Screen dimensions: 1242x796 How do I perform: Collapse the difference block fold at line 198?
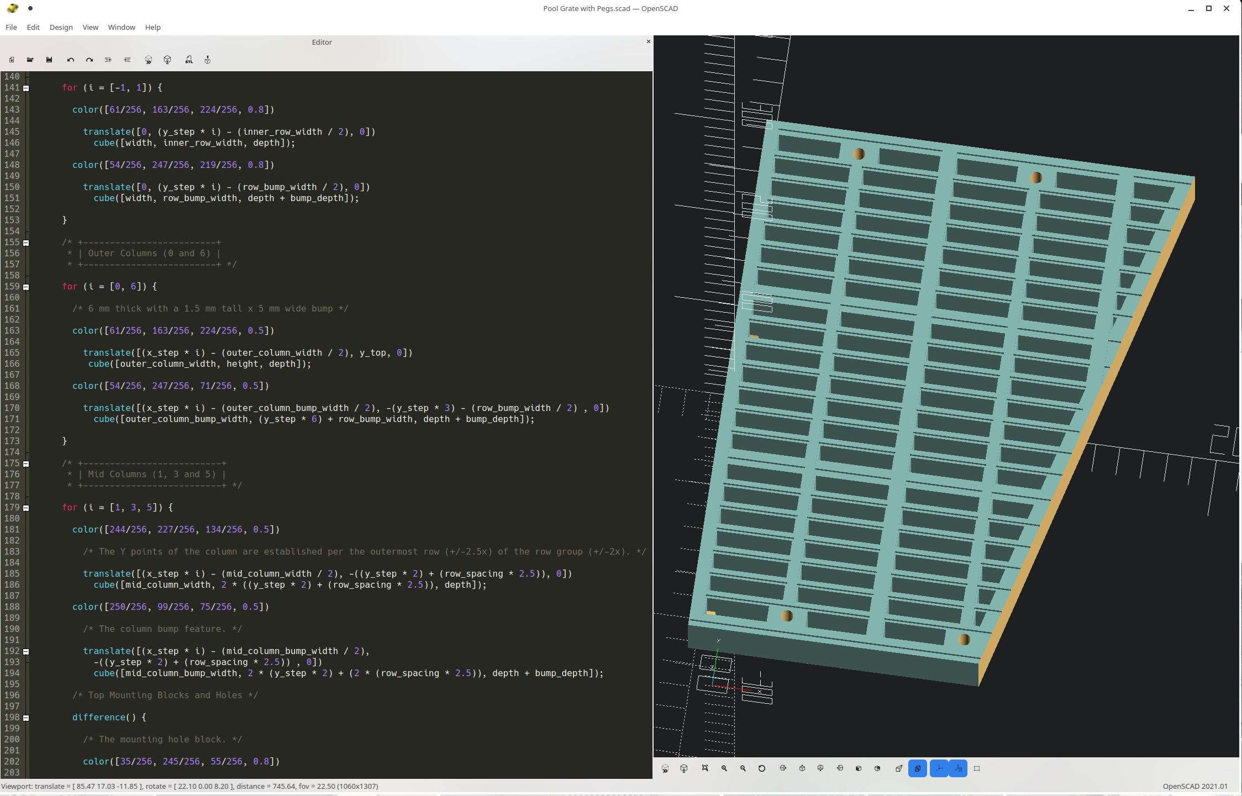[26, 718]
